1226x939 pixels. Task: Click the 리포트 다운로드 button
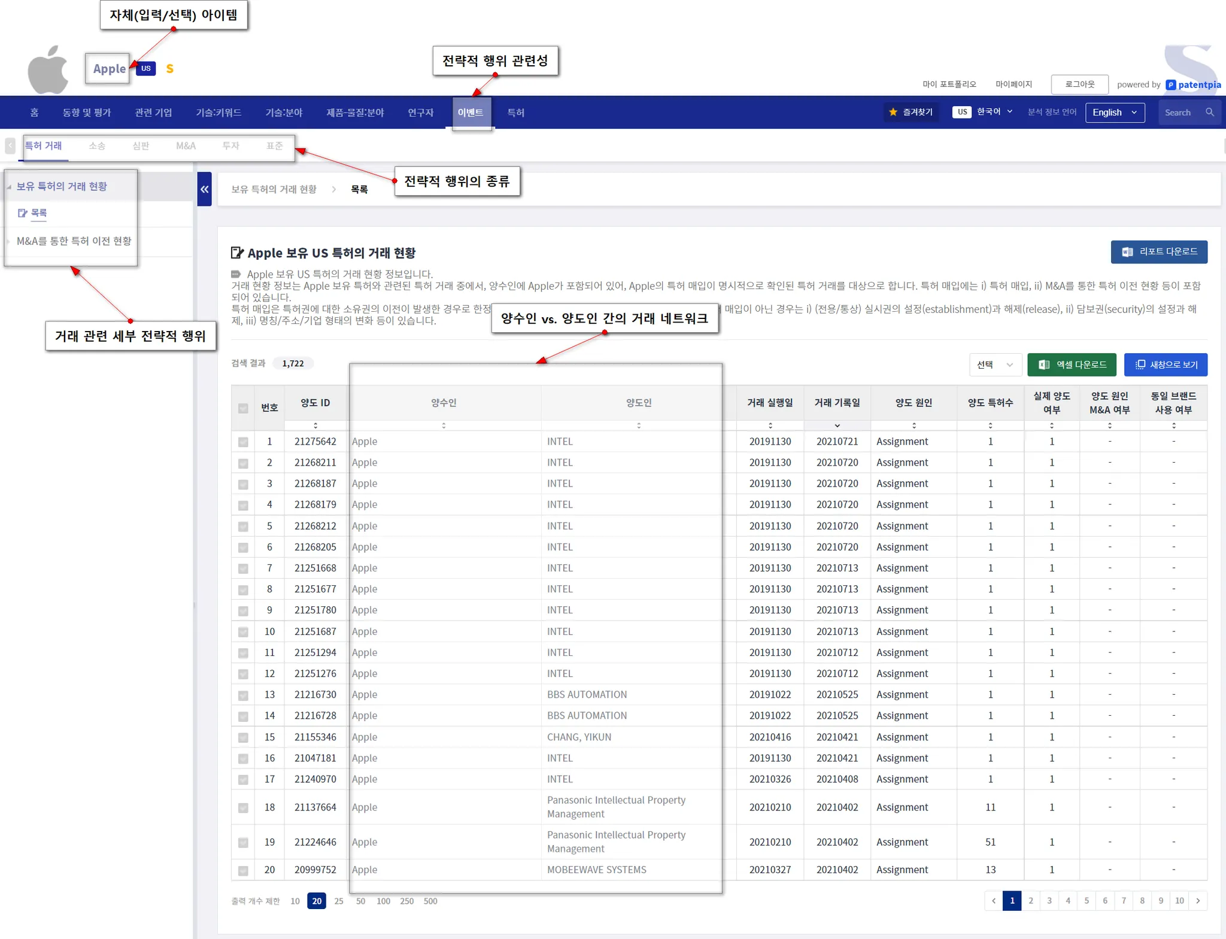1159,252
